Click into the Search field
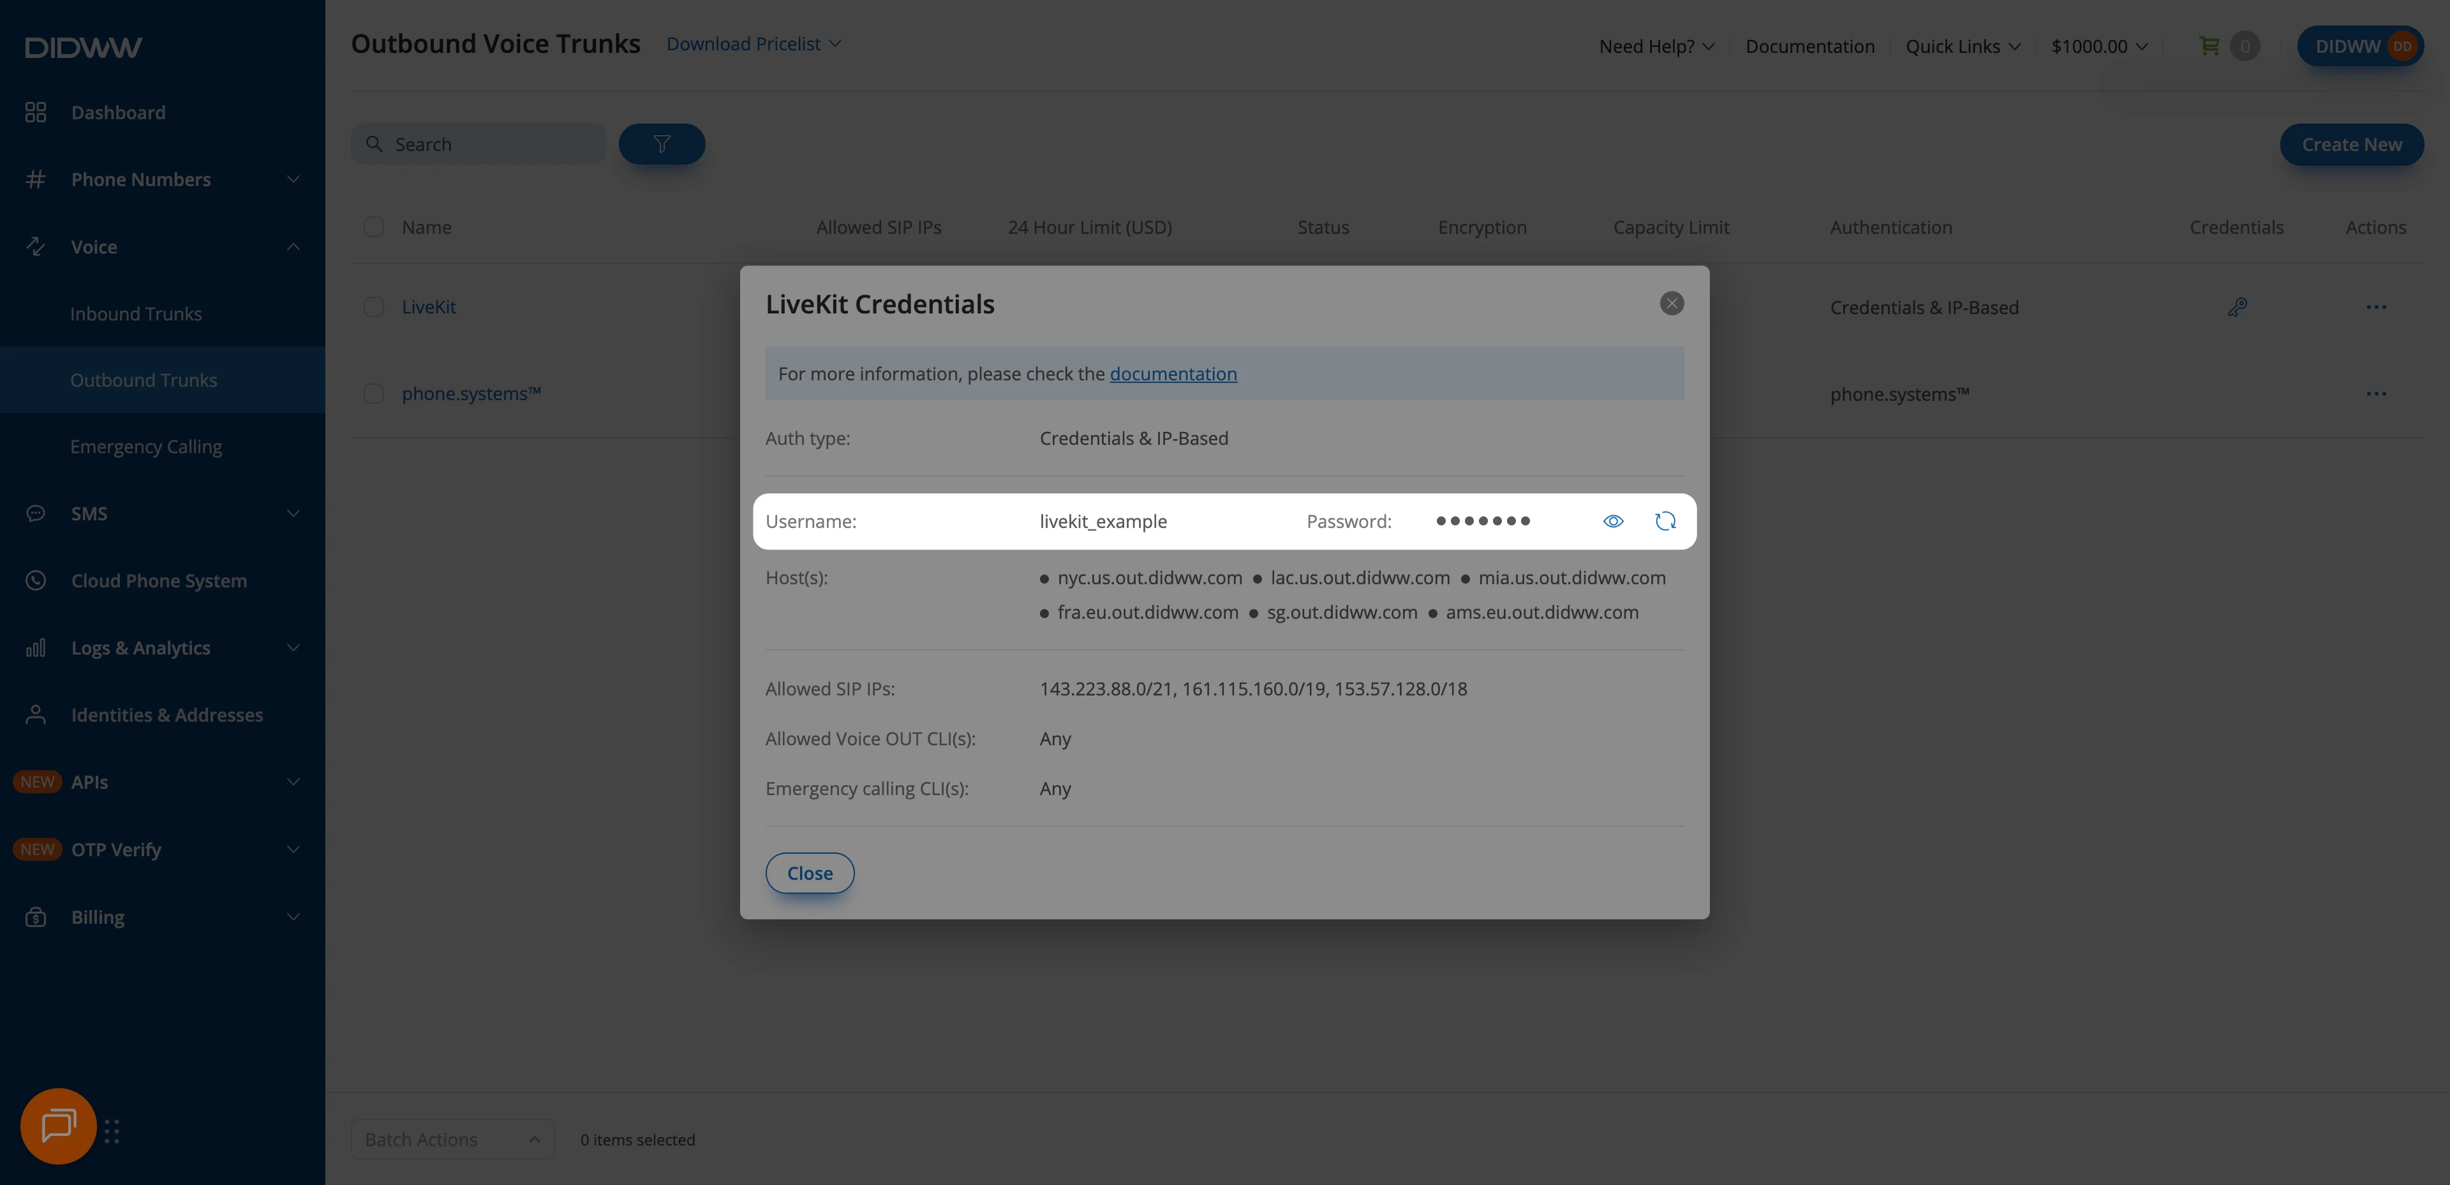The width and height of the screenshot is (2450, 1185). [479, 144]
